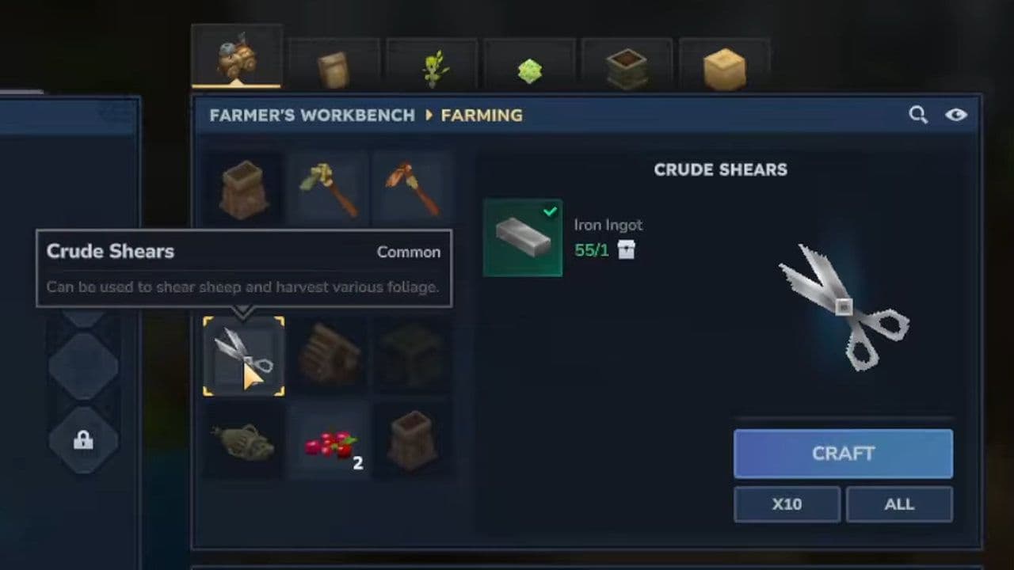Select the log pile recipe beside shears
This screenshot has height=570, width=1014.
(330, 356)
